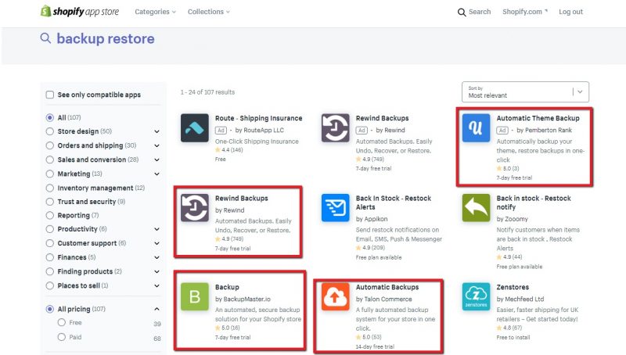Select All pricing radio option
This screenshot has height=355, width=626.
50,309
